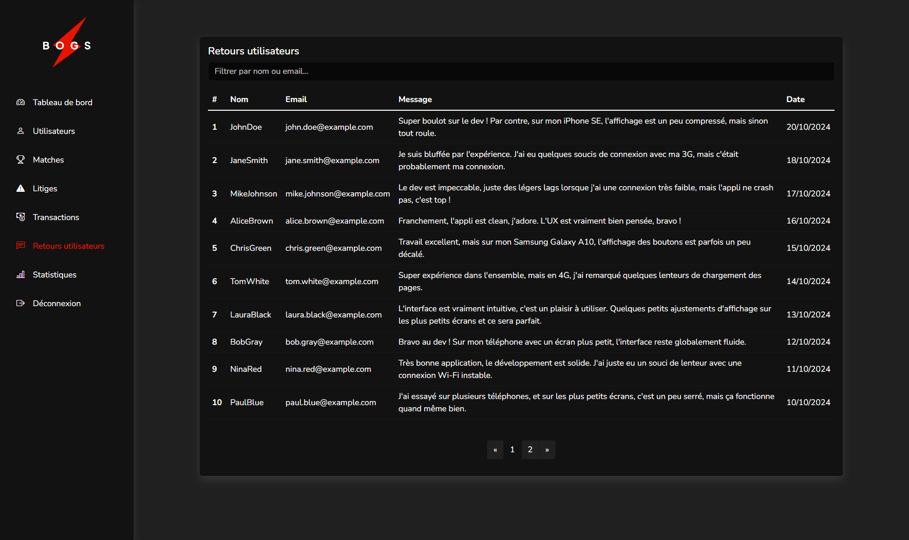Screen dimensions: 909x540
Task: Click date 16/10/2024
Action: (x=808, y=221)
